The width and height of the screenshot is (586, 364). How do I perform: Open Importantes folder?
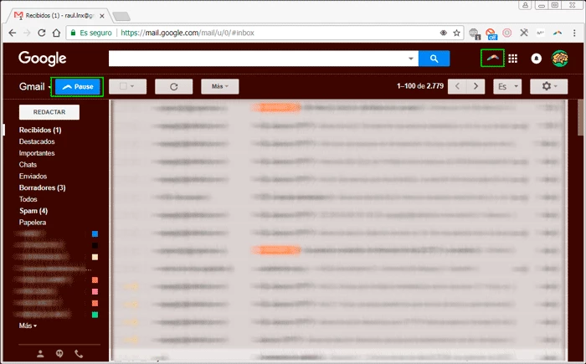37,153
